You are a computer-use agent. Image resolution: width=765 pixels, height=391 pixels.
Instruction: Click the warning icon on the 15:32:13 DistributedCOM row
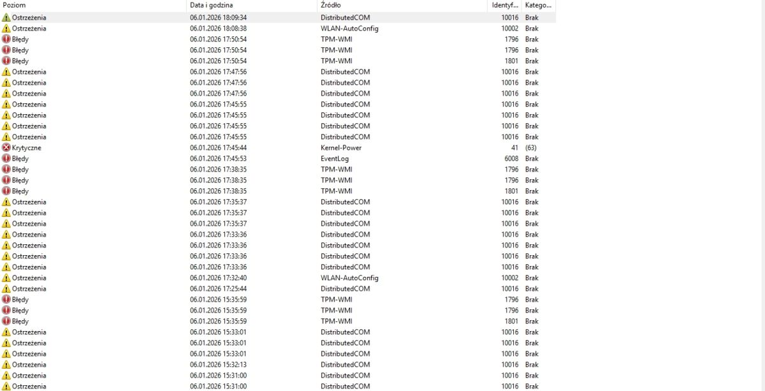tap(6, 365)
